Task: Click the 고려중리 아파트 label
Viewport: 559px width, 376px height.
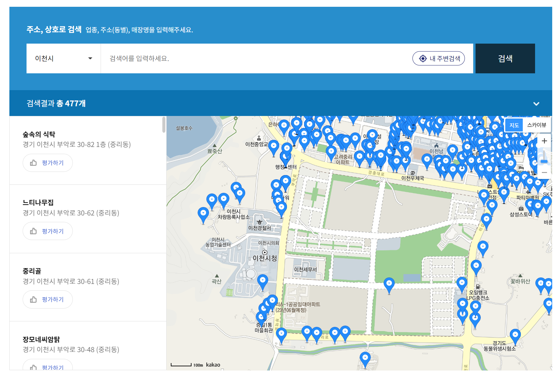Action: click(343, 160)
